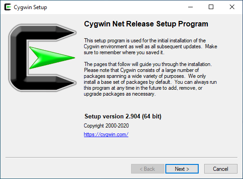This screenshot has height=179, width=243.
Task: Click the line 'This setup program is used'
Action: (x=145, y=41)
